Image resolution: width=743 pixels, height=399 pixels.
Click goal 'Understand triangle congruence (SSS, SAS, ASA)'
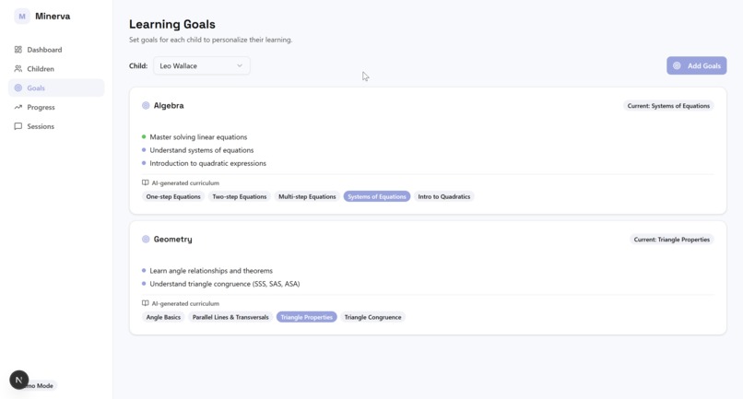(x=225, y=284)
